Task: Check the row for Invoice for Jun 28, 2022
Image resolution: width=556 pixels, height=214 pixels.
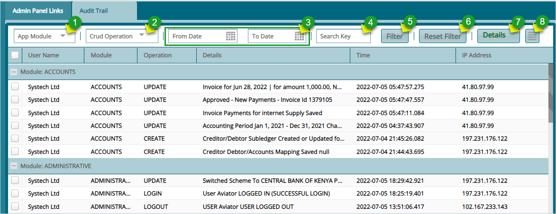Action: click(15, 87)
